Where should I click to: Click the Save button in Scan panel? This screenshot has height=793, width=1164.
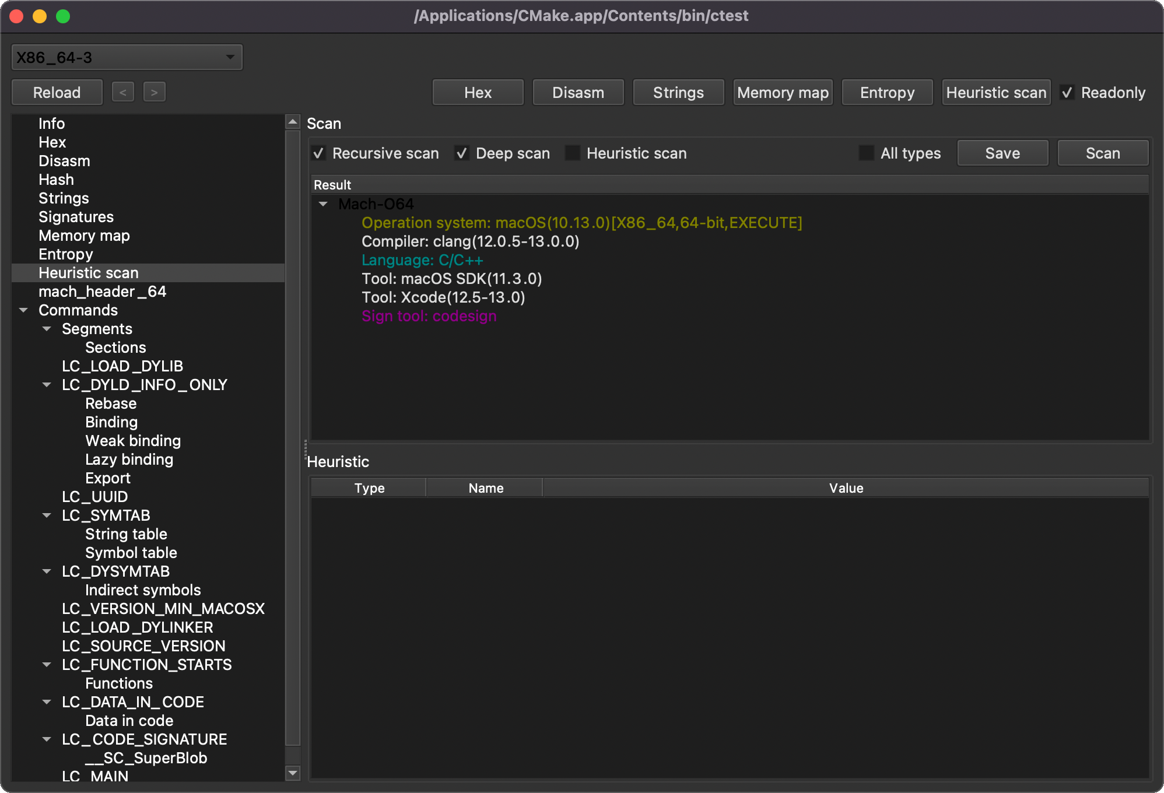click(x=1003, y=153)
